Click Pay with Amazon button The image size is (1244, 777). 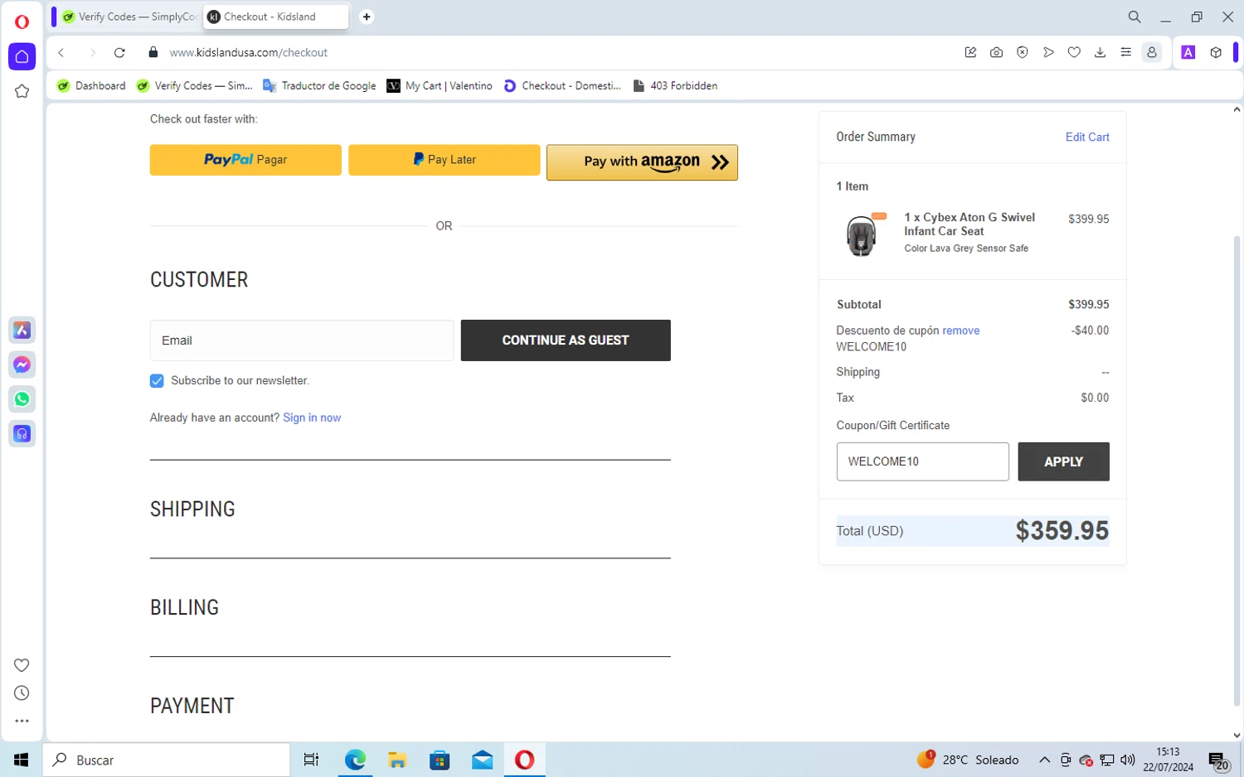(642, 162)
